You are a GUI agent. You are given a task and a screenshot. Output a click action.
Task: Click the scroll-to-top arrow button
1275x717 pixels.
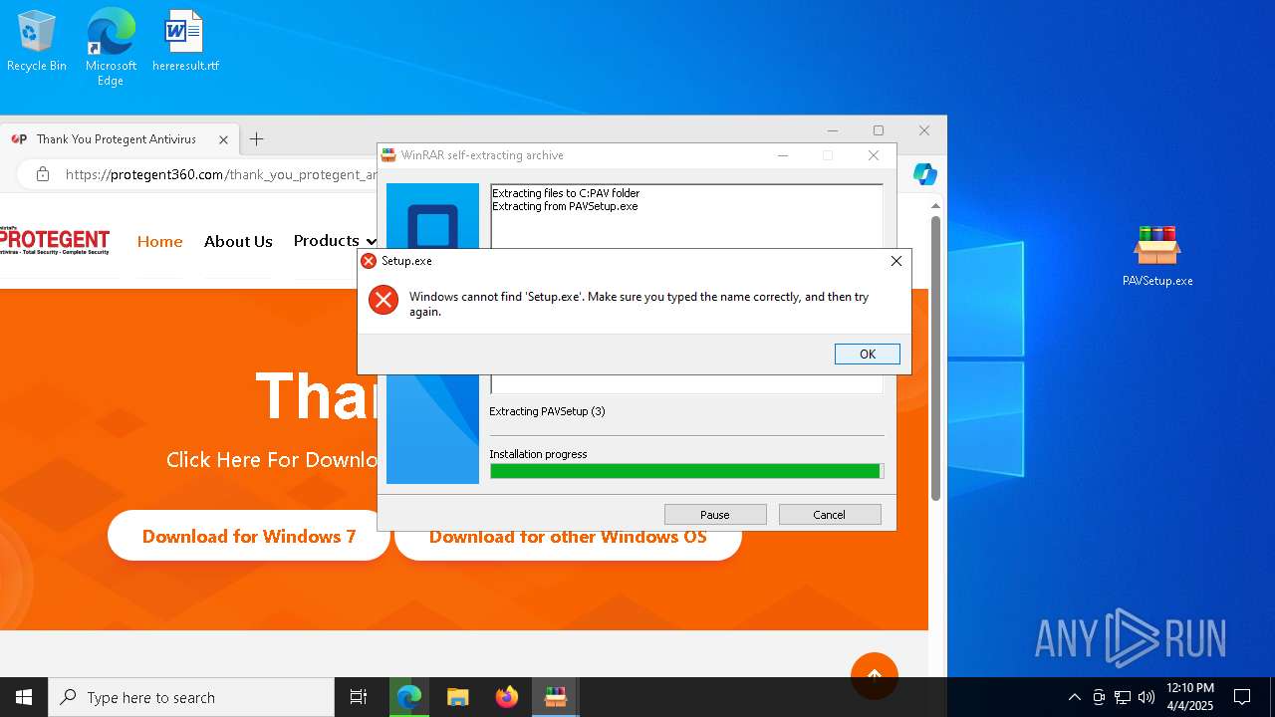click(x=875, y=675)
